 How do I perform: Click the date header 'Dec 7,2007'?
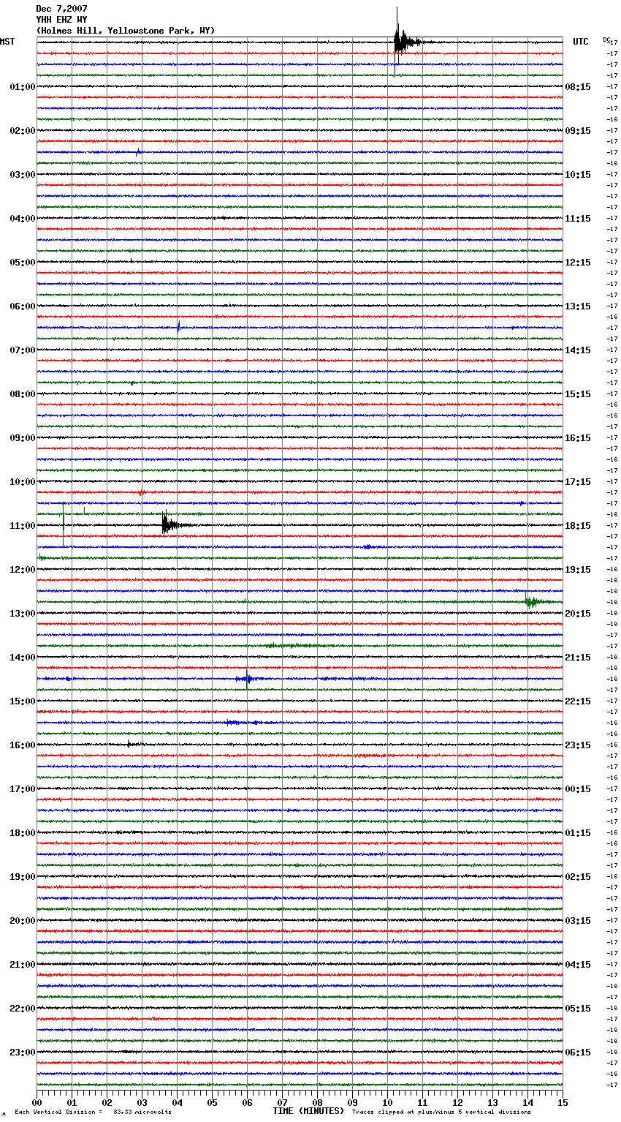click(61, 9)
